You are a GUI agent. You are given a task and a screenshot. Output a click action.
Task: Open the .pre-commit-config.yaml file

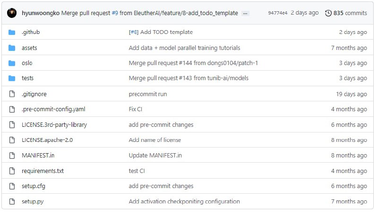pyautogui.click(x=53, y=109)
